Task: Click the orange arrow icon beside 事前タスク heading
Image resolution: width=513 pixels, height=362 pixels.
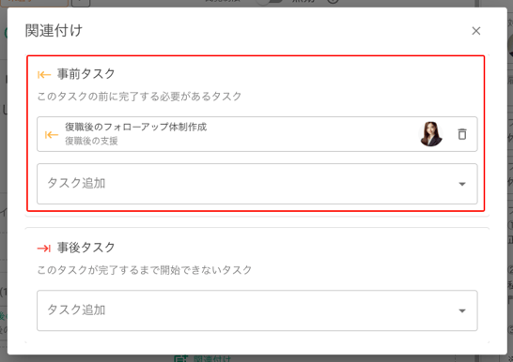Action: click(44, 75)
